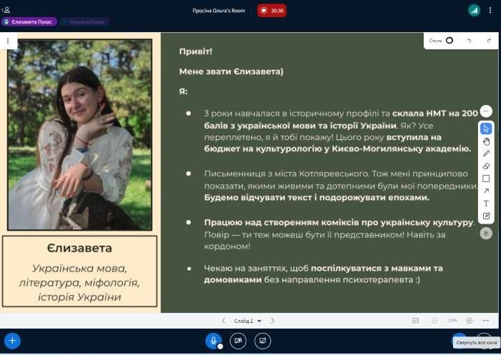Viewport: 501px width, 355px height.
Task: Activate the Arrow drawing tool
Action: click(x=486, y=191)
